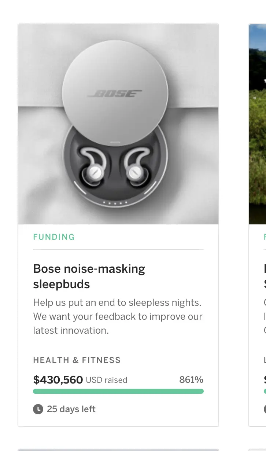Click the campaign description about sleepless nights
Viewport: 266px width, 451px height.
pyautogui.click(x=118, y=316)
